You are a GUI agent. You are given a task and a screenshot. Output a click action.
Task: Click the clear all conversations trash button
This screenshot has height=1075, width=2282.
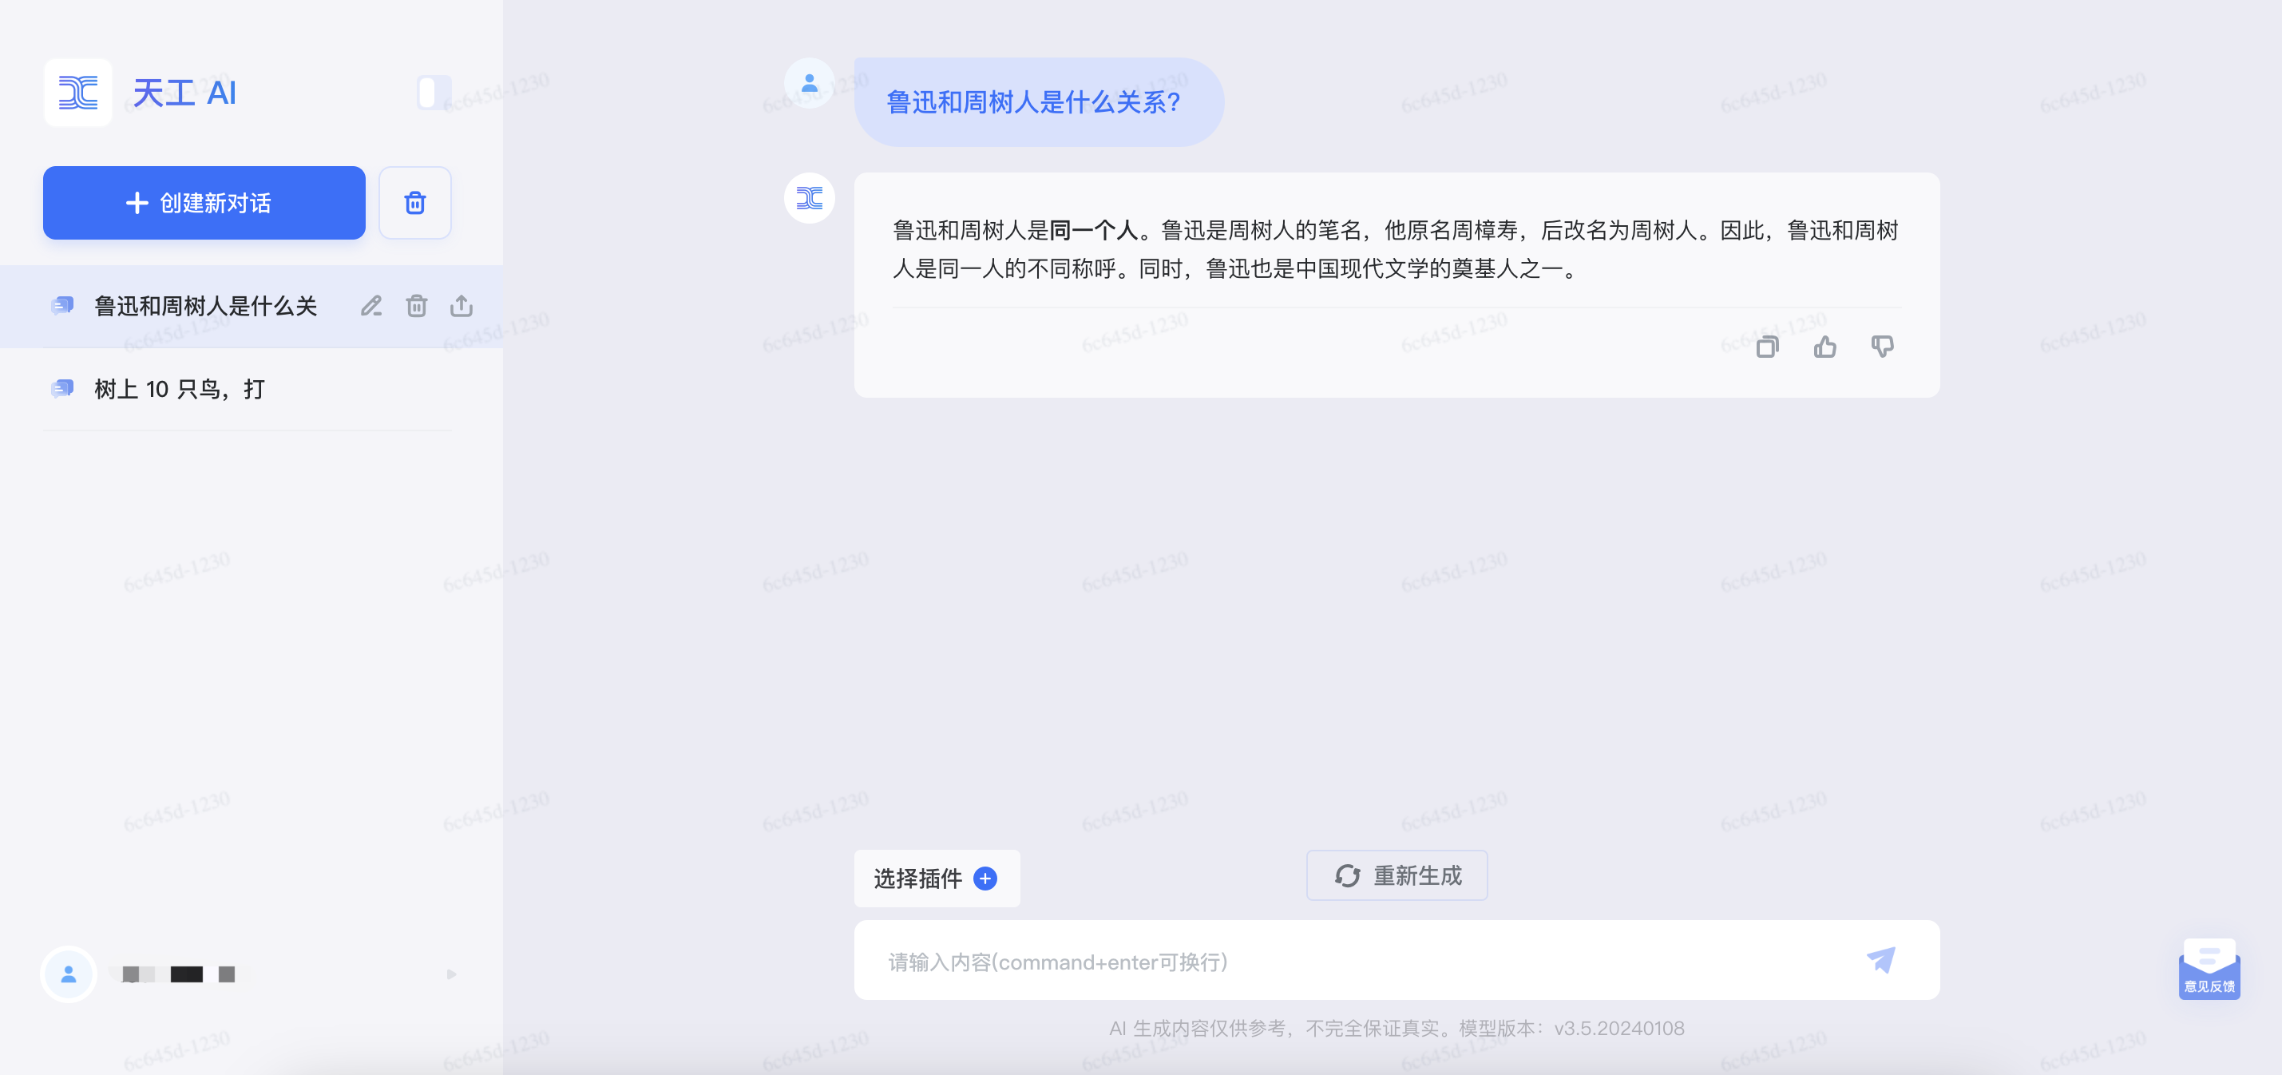pyautogui.click(x=414, y=203)
